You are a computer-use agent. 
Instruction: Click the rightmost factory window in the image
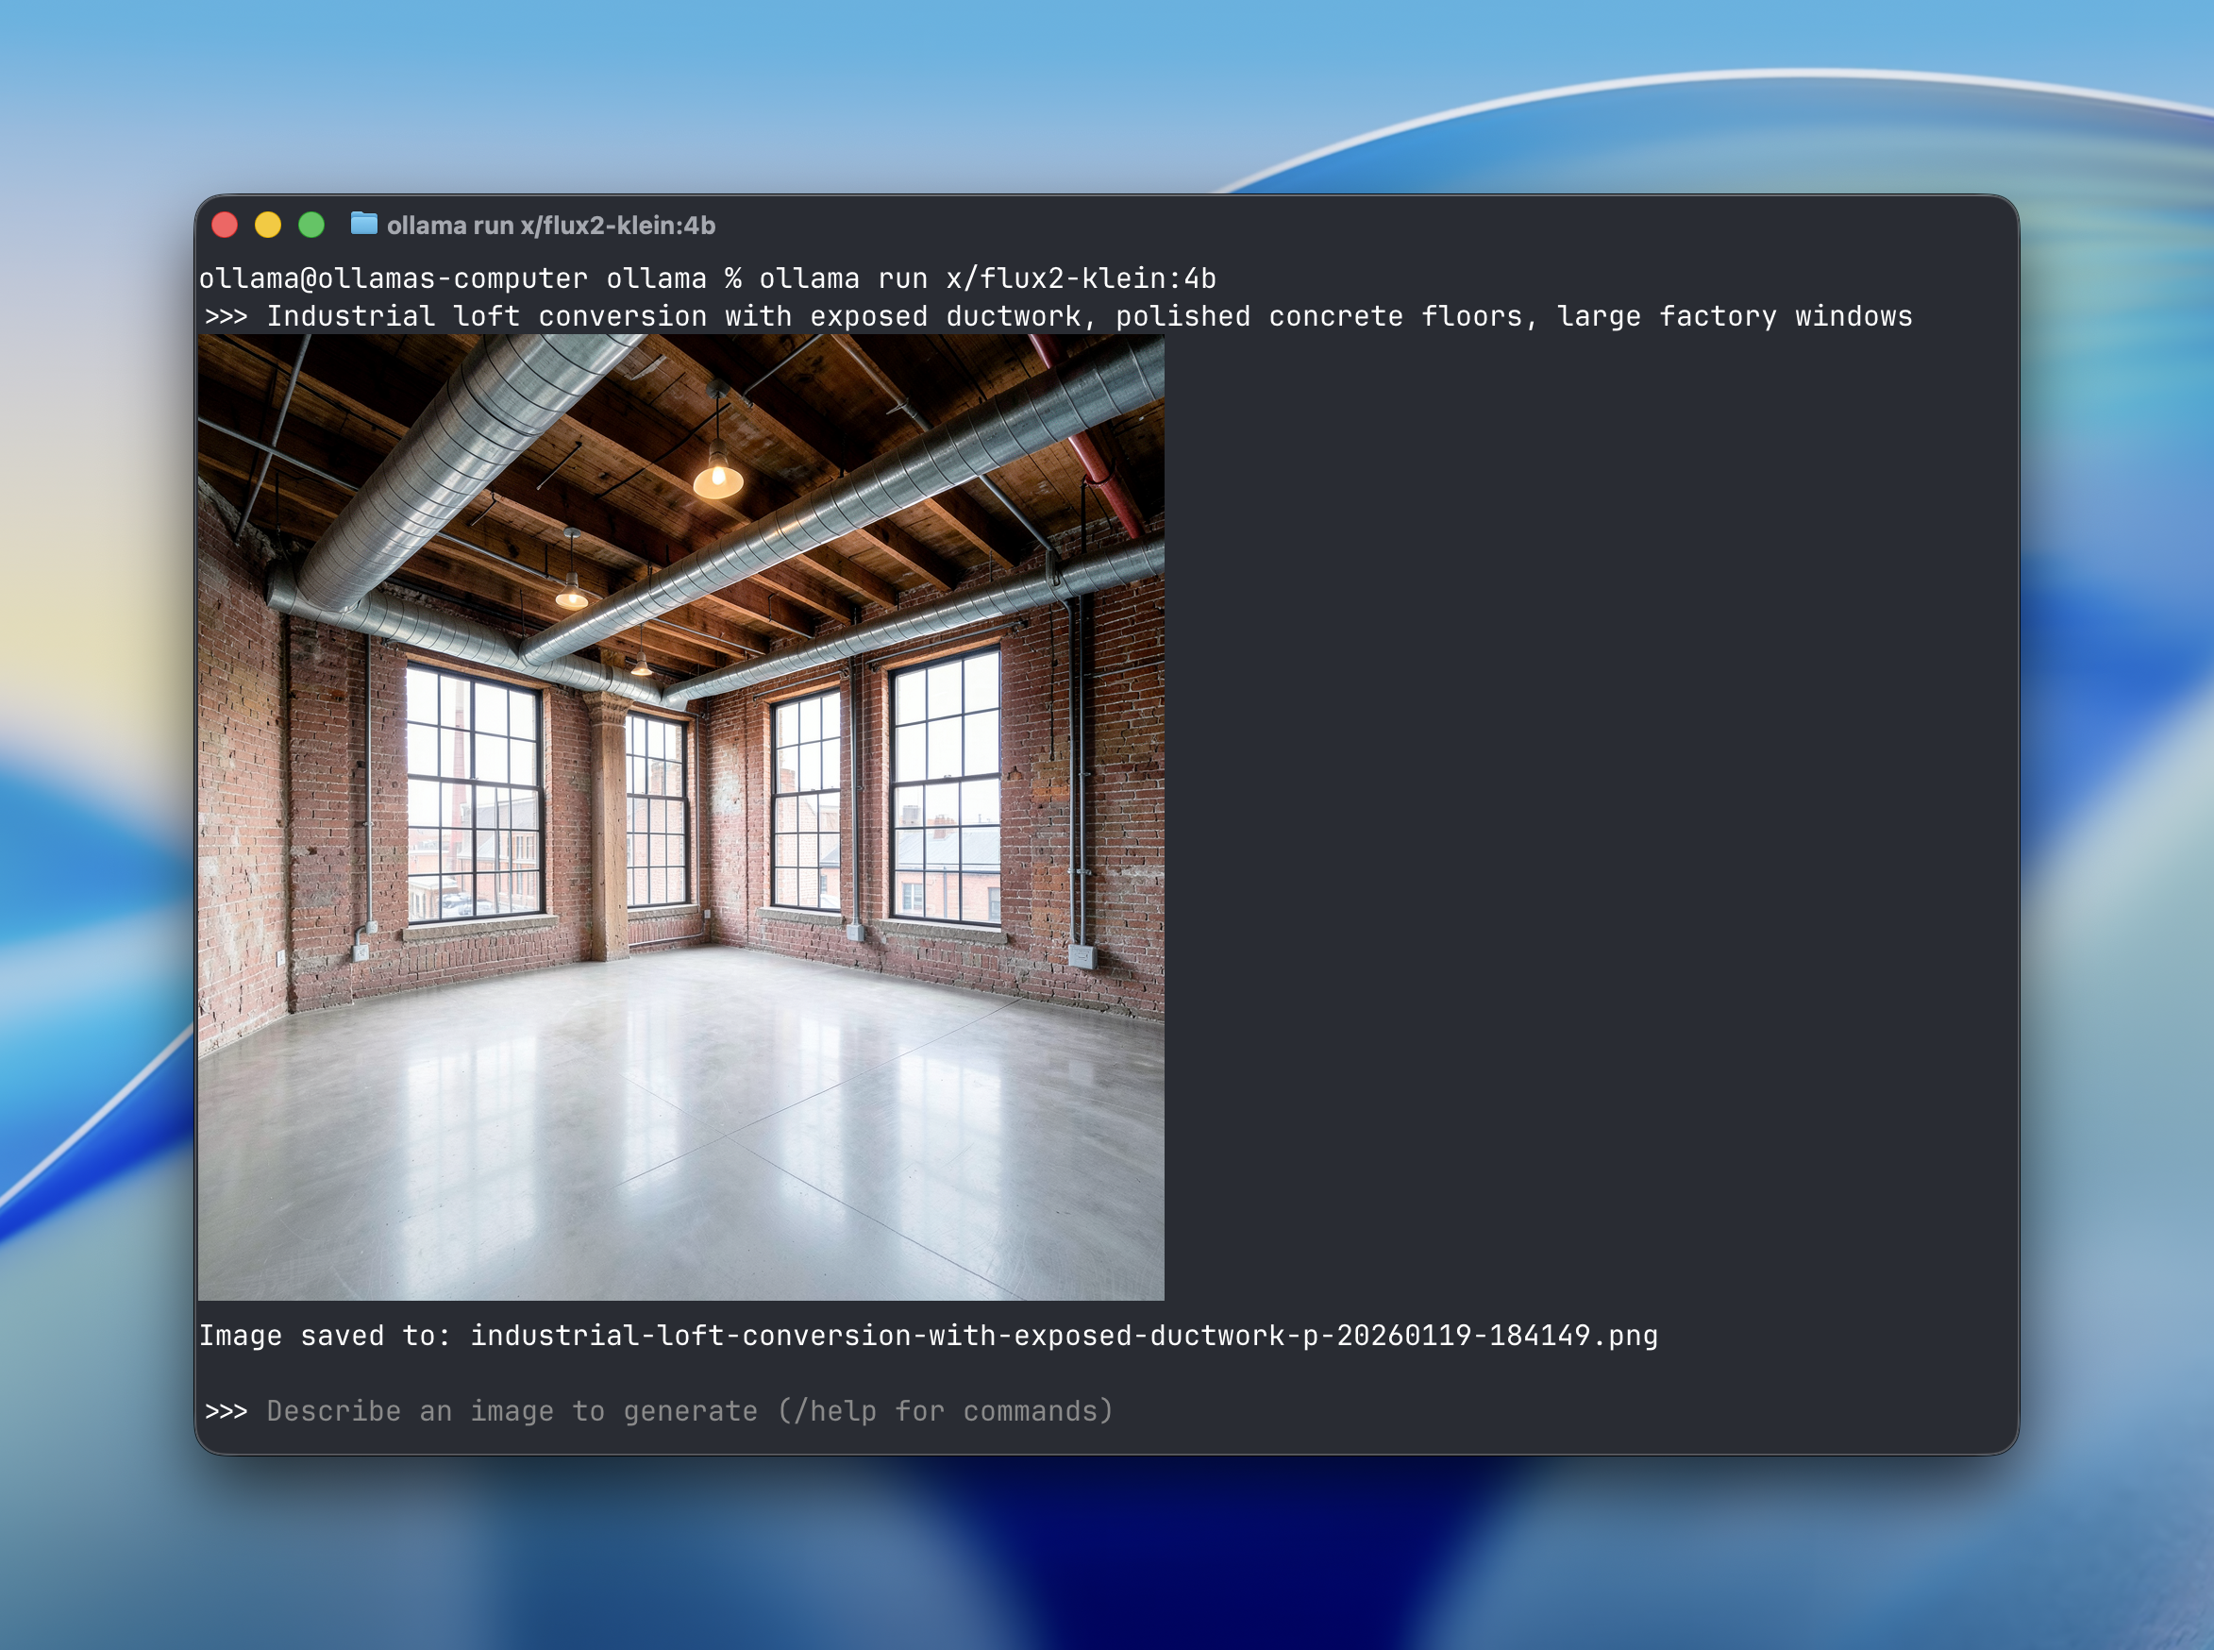point(945,785)
